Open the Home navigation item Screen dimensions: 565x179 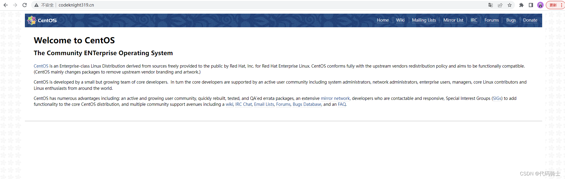point(383,20)
